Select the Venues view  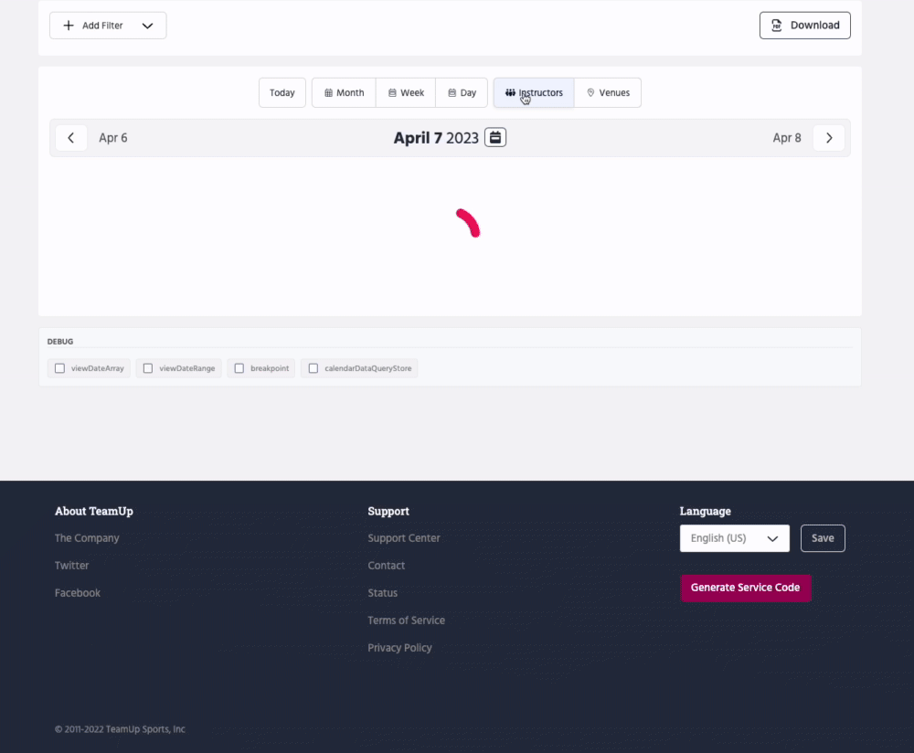608,93
